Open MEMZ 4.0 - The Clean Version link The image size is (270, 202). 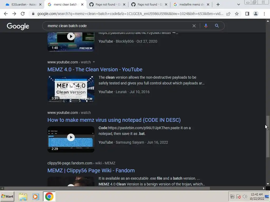(95, 69)
